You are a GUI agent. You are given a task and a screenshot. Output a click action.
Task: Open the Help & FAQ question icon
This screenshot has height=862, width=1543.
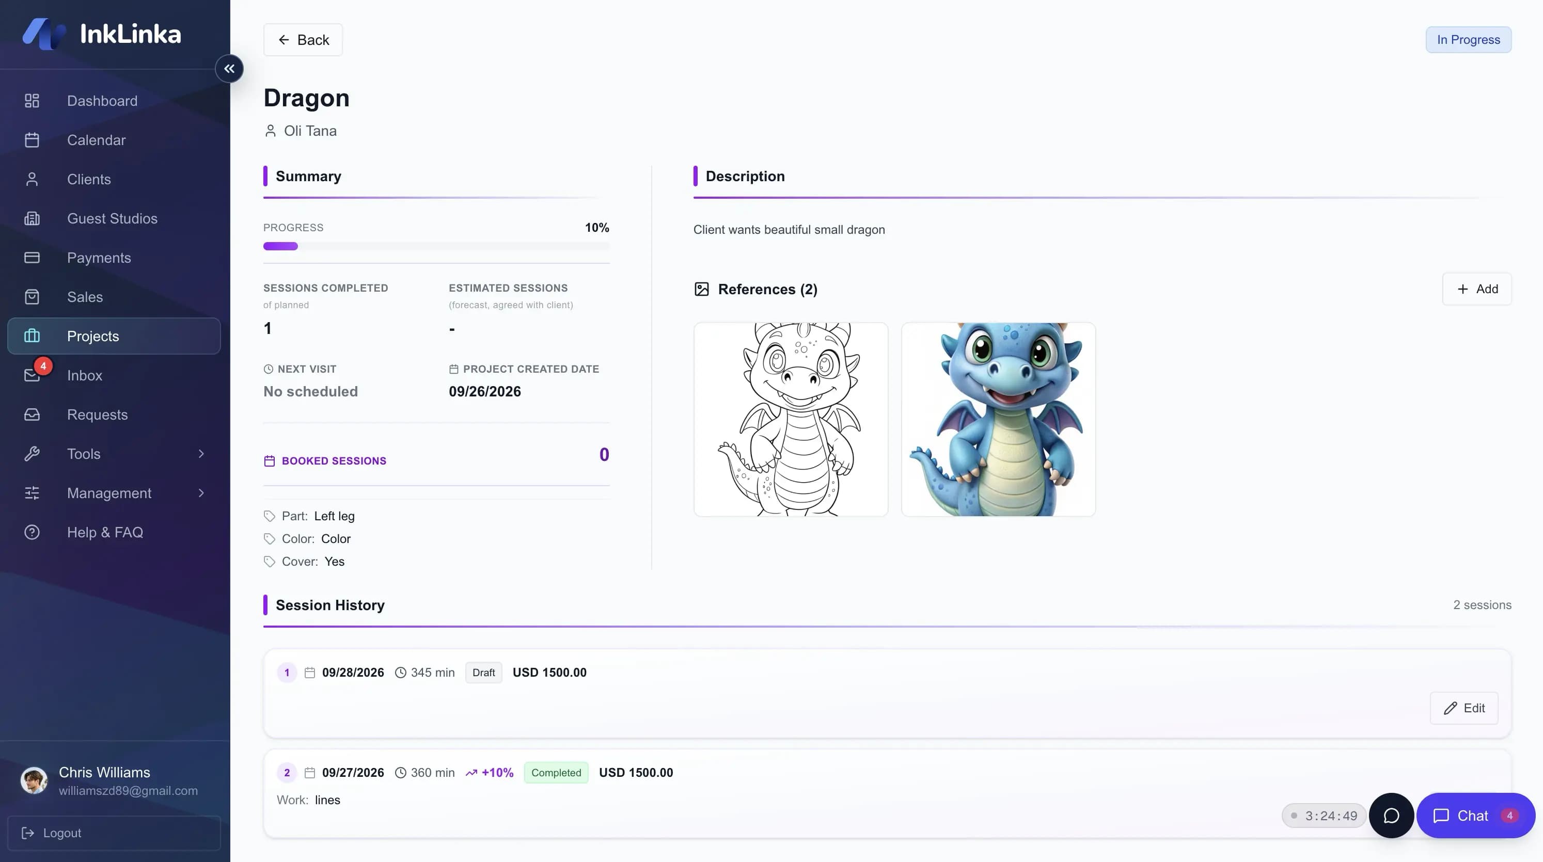tap(32, 532)
